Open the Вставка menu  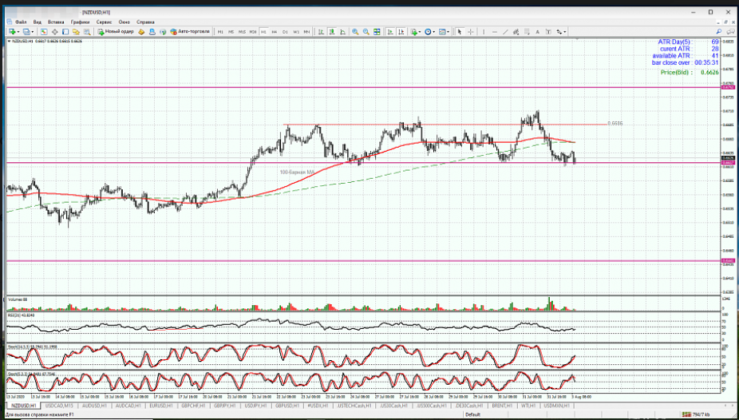(56, 22)
